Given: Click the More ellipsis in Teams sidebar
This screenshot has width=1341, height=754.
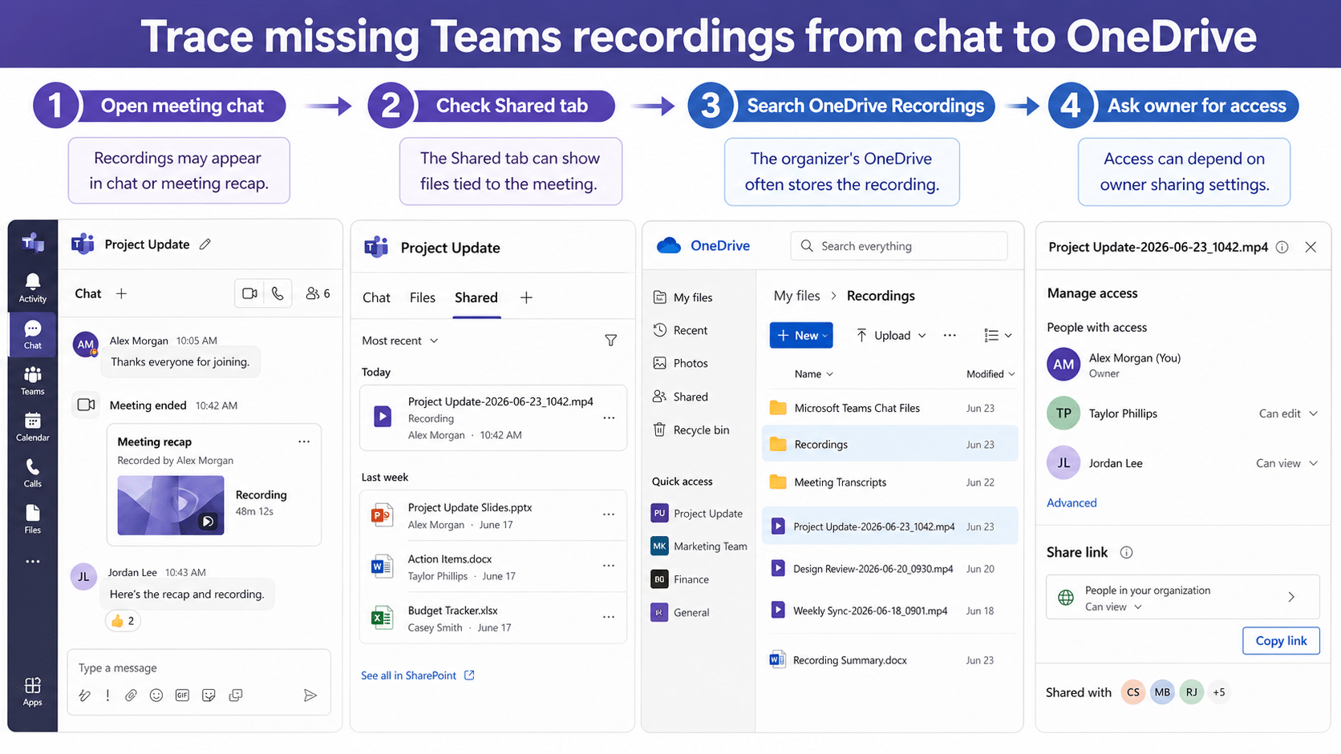Looking at the screenshot, I should 33,562.
